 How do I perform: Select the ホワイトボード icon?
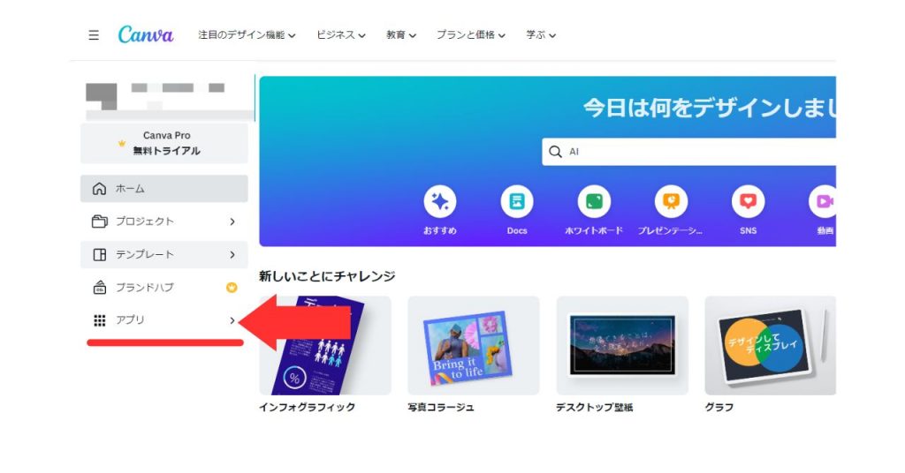pos(594,202)
